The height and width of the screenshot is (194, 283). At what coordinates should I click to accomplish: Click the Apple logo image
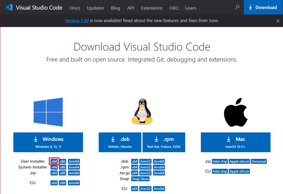(236, 112)
